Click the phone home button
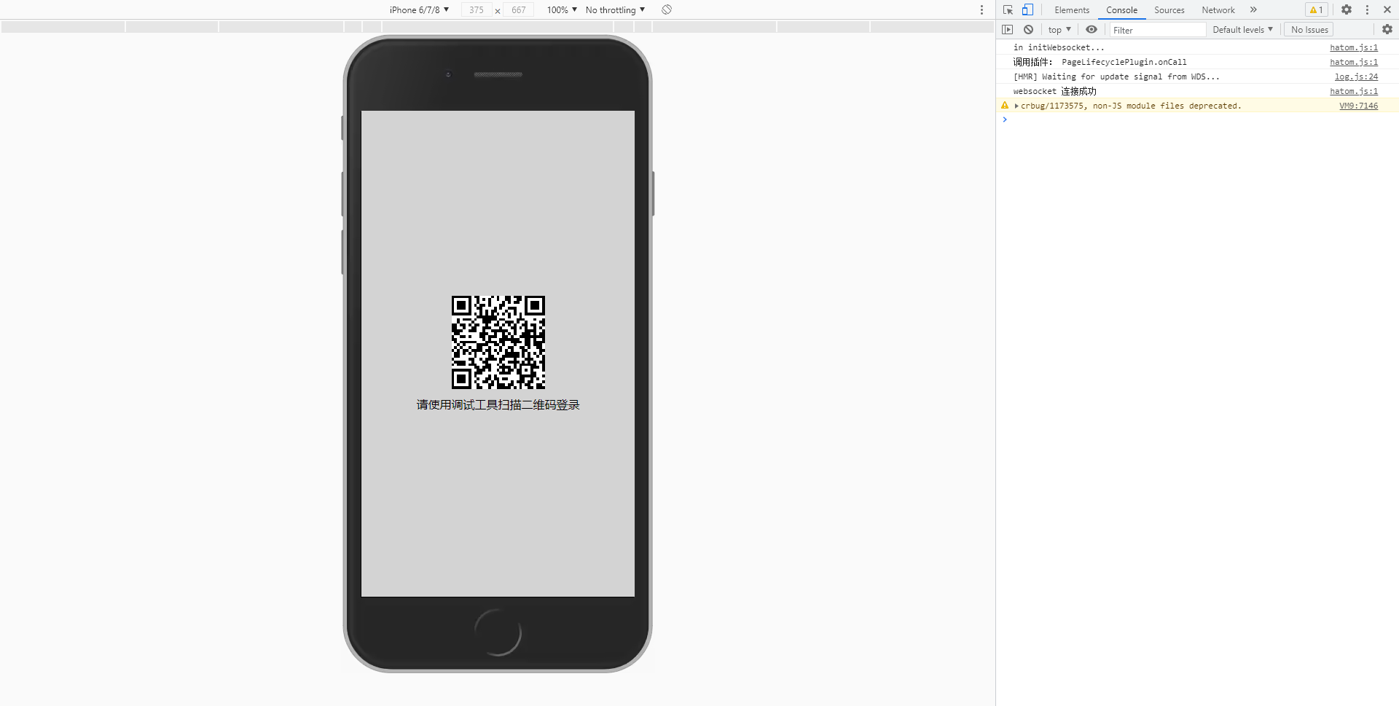The height and width of the screenshot is (706, 1399). coord(498,632)
